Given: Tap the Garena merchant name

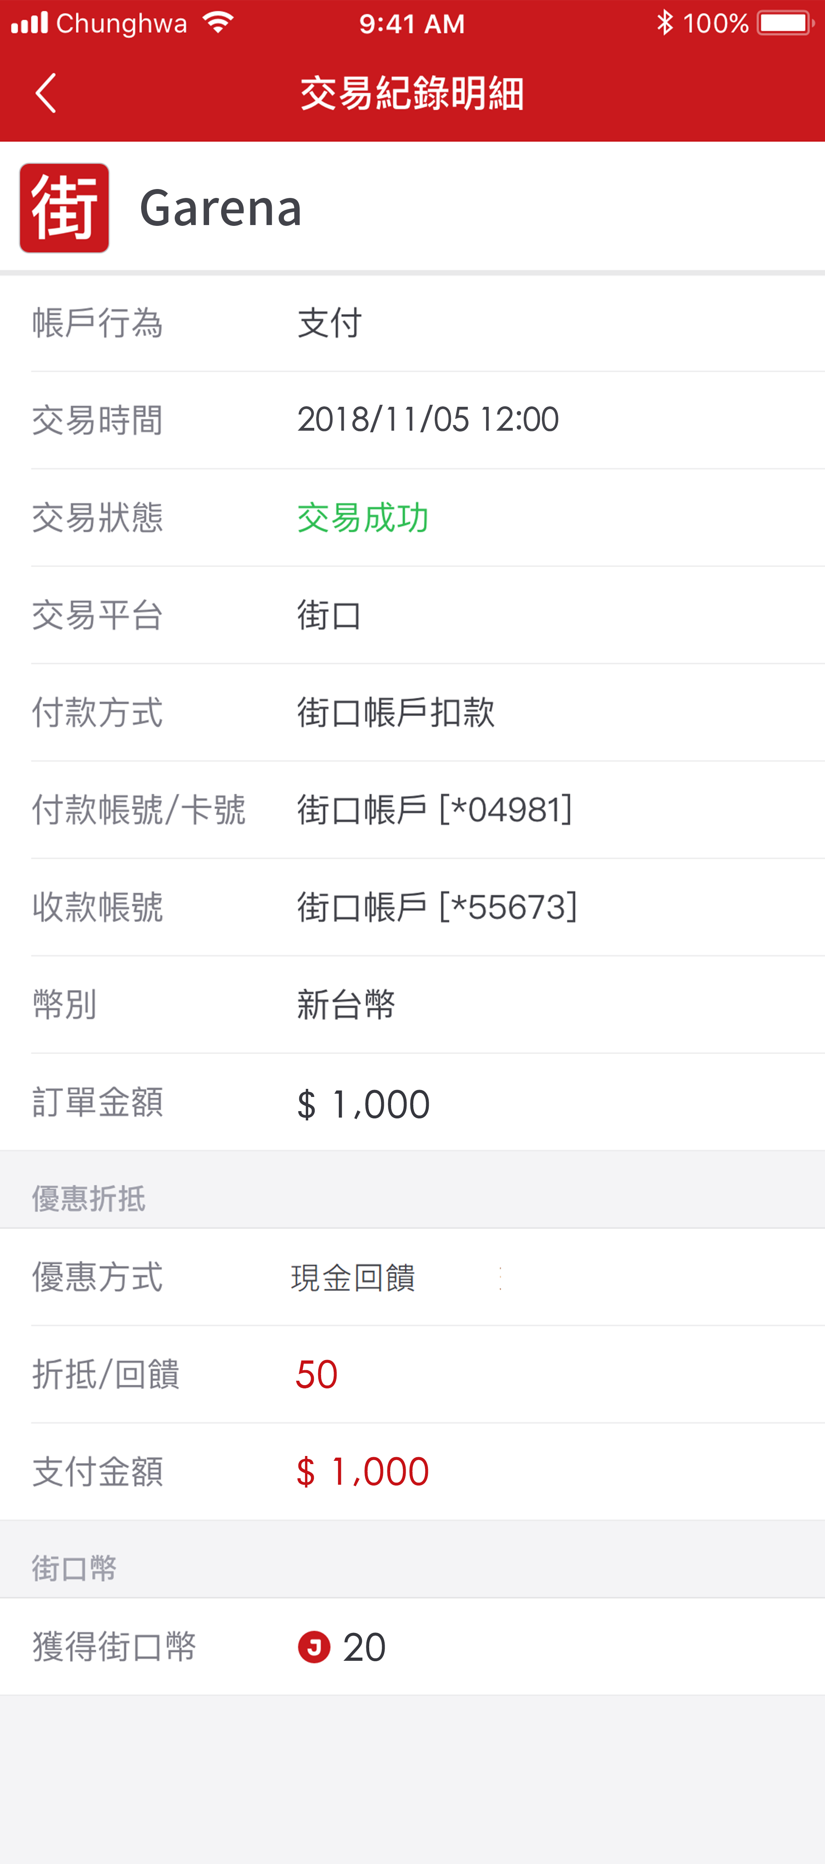Looking at the screenshot, I should (220, 208).
